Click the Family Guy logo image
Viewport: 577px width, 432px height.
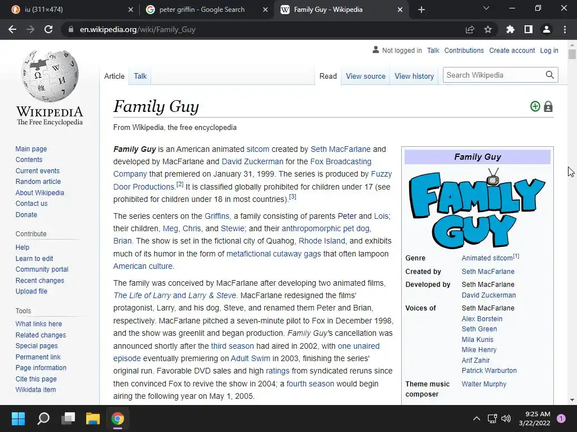[x=477, y=208]
